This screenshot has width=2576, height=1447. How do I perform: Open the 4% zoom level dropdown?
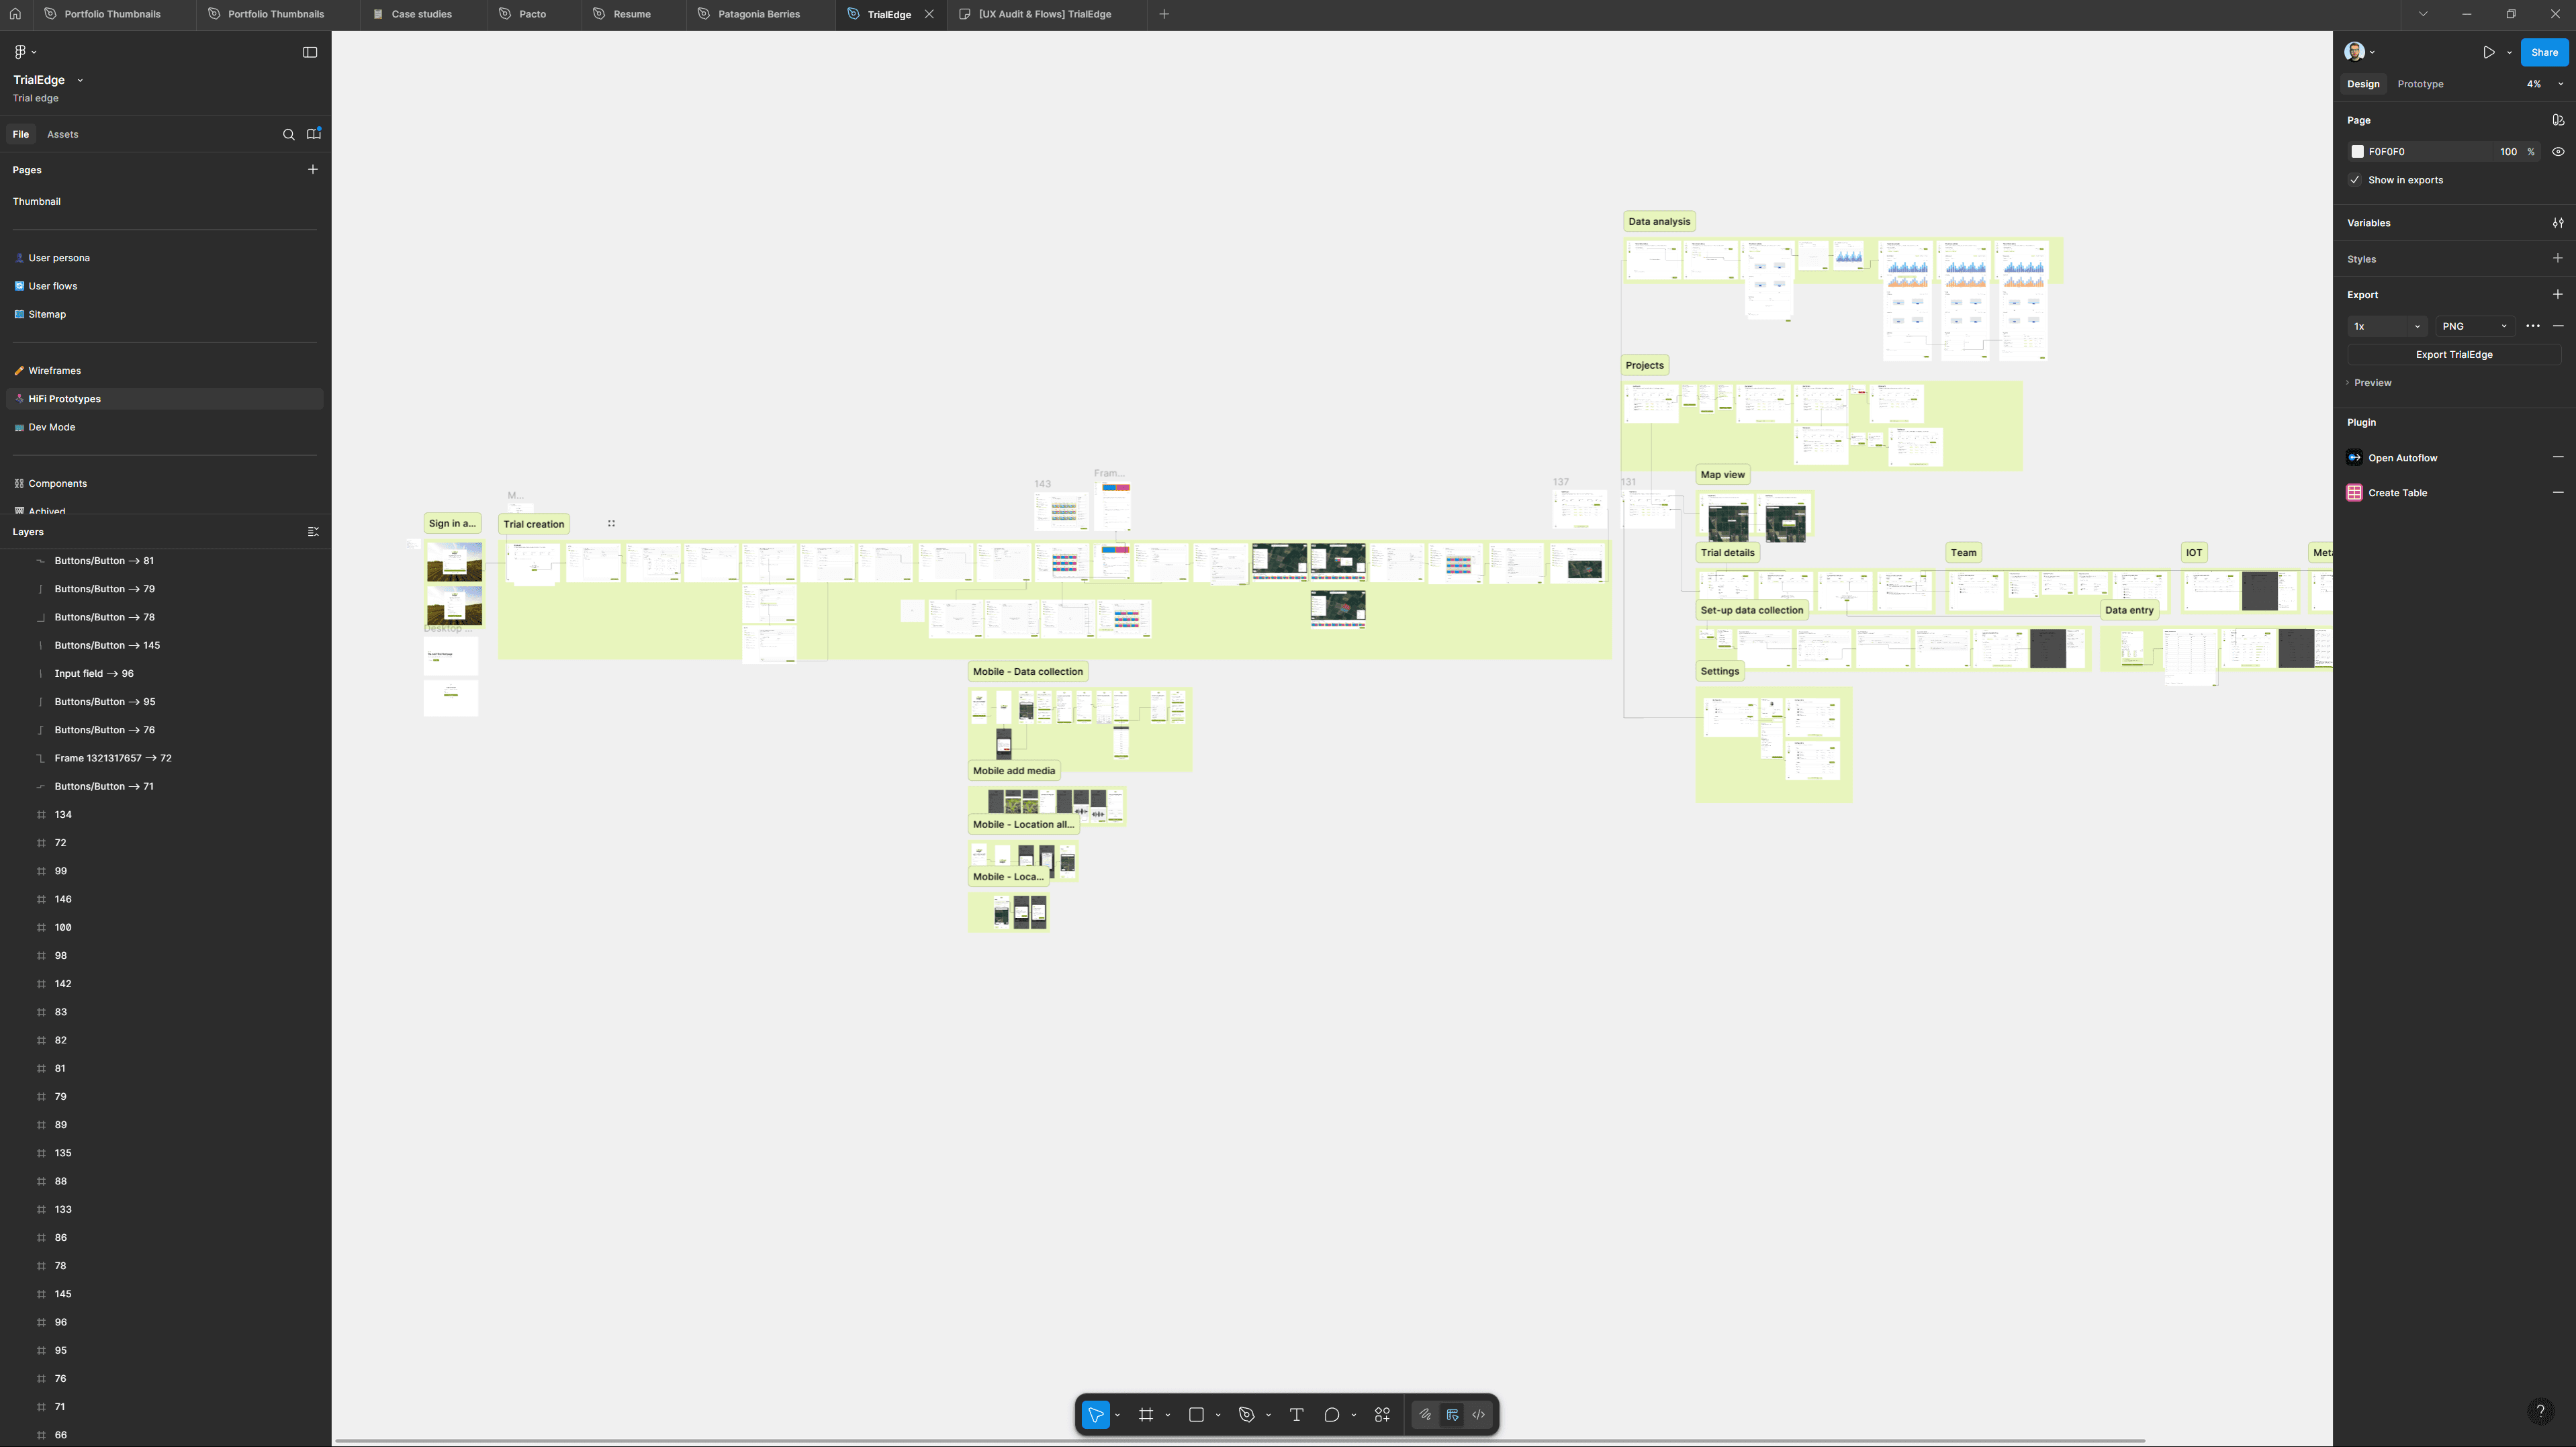(2544, 84)
